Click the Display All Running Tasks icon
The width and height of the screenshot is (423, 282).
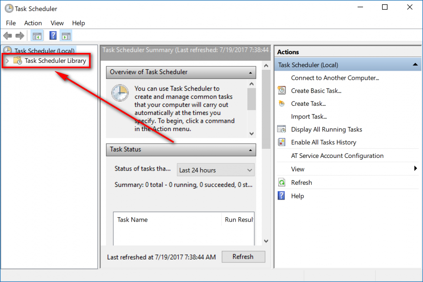pyautogui.click(x=282, y=129)
